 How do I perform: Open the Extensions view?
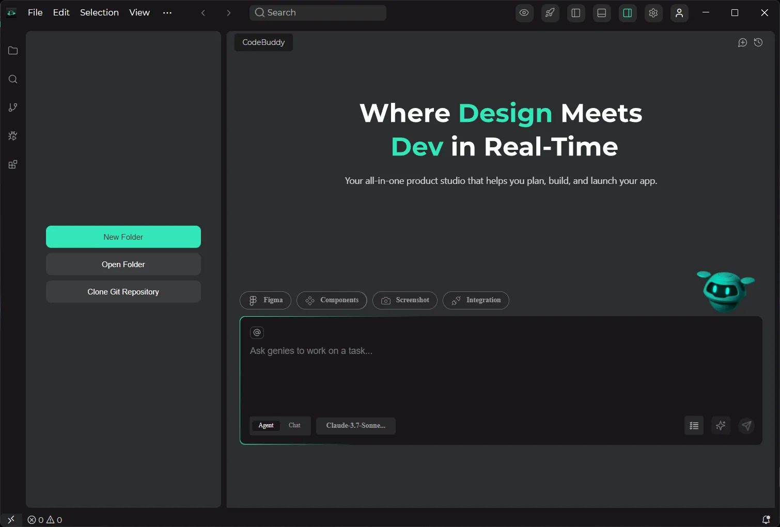coord(12,164)
